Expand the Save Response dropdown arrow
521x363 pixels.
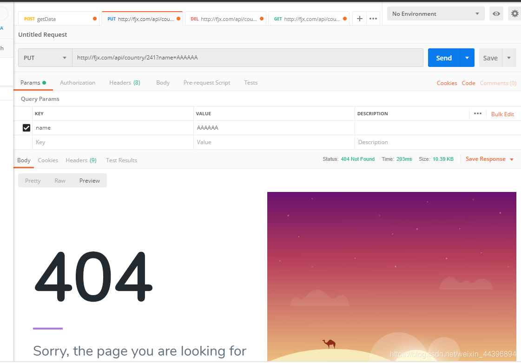(x=512, y=159)
